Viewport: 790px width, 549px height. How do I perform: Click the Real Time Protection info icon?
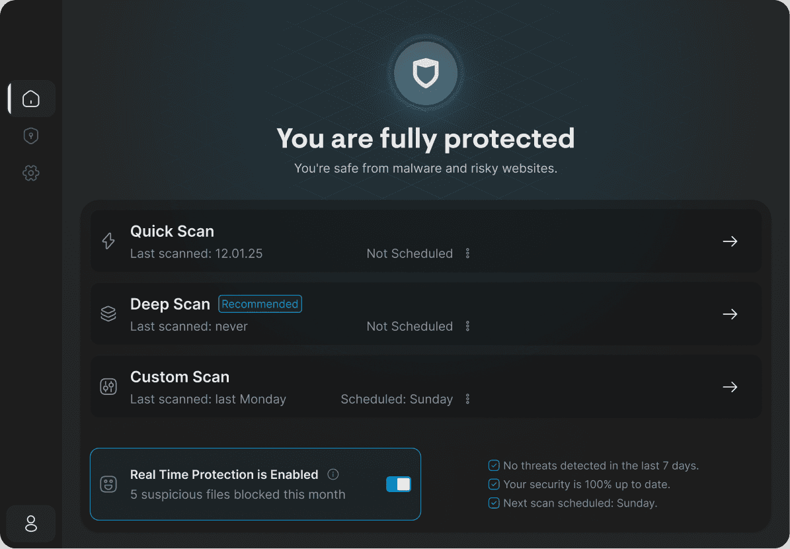pos(333,474)
